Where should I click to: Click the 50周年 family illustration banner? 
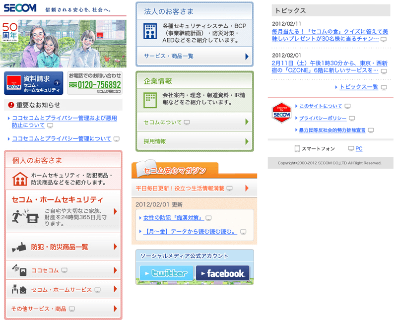click(64, 44)
